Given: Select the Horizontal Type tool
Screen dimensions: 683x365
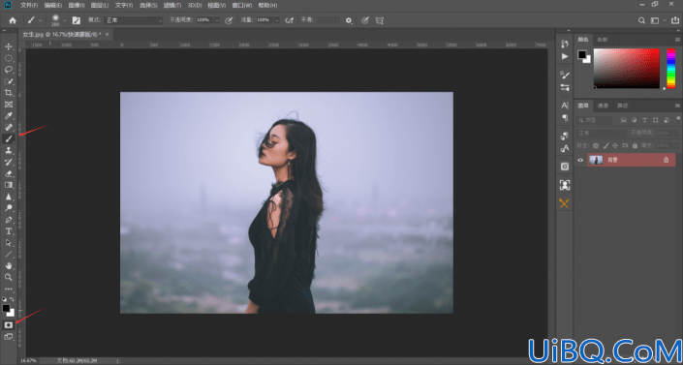Looking at the screenshot, I should point(9,230).
